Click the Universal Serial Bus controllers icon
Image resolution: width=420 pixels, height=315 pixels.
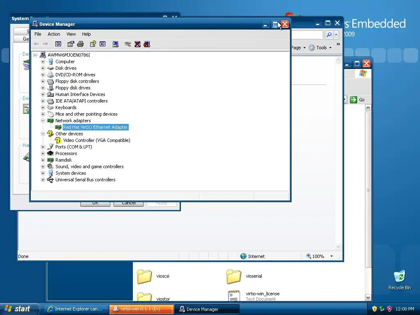pyautogui.click(x=50, y=180)
